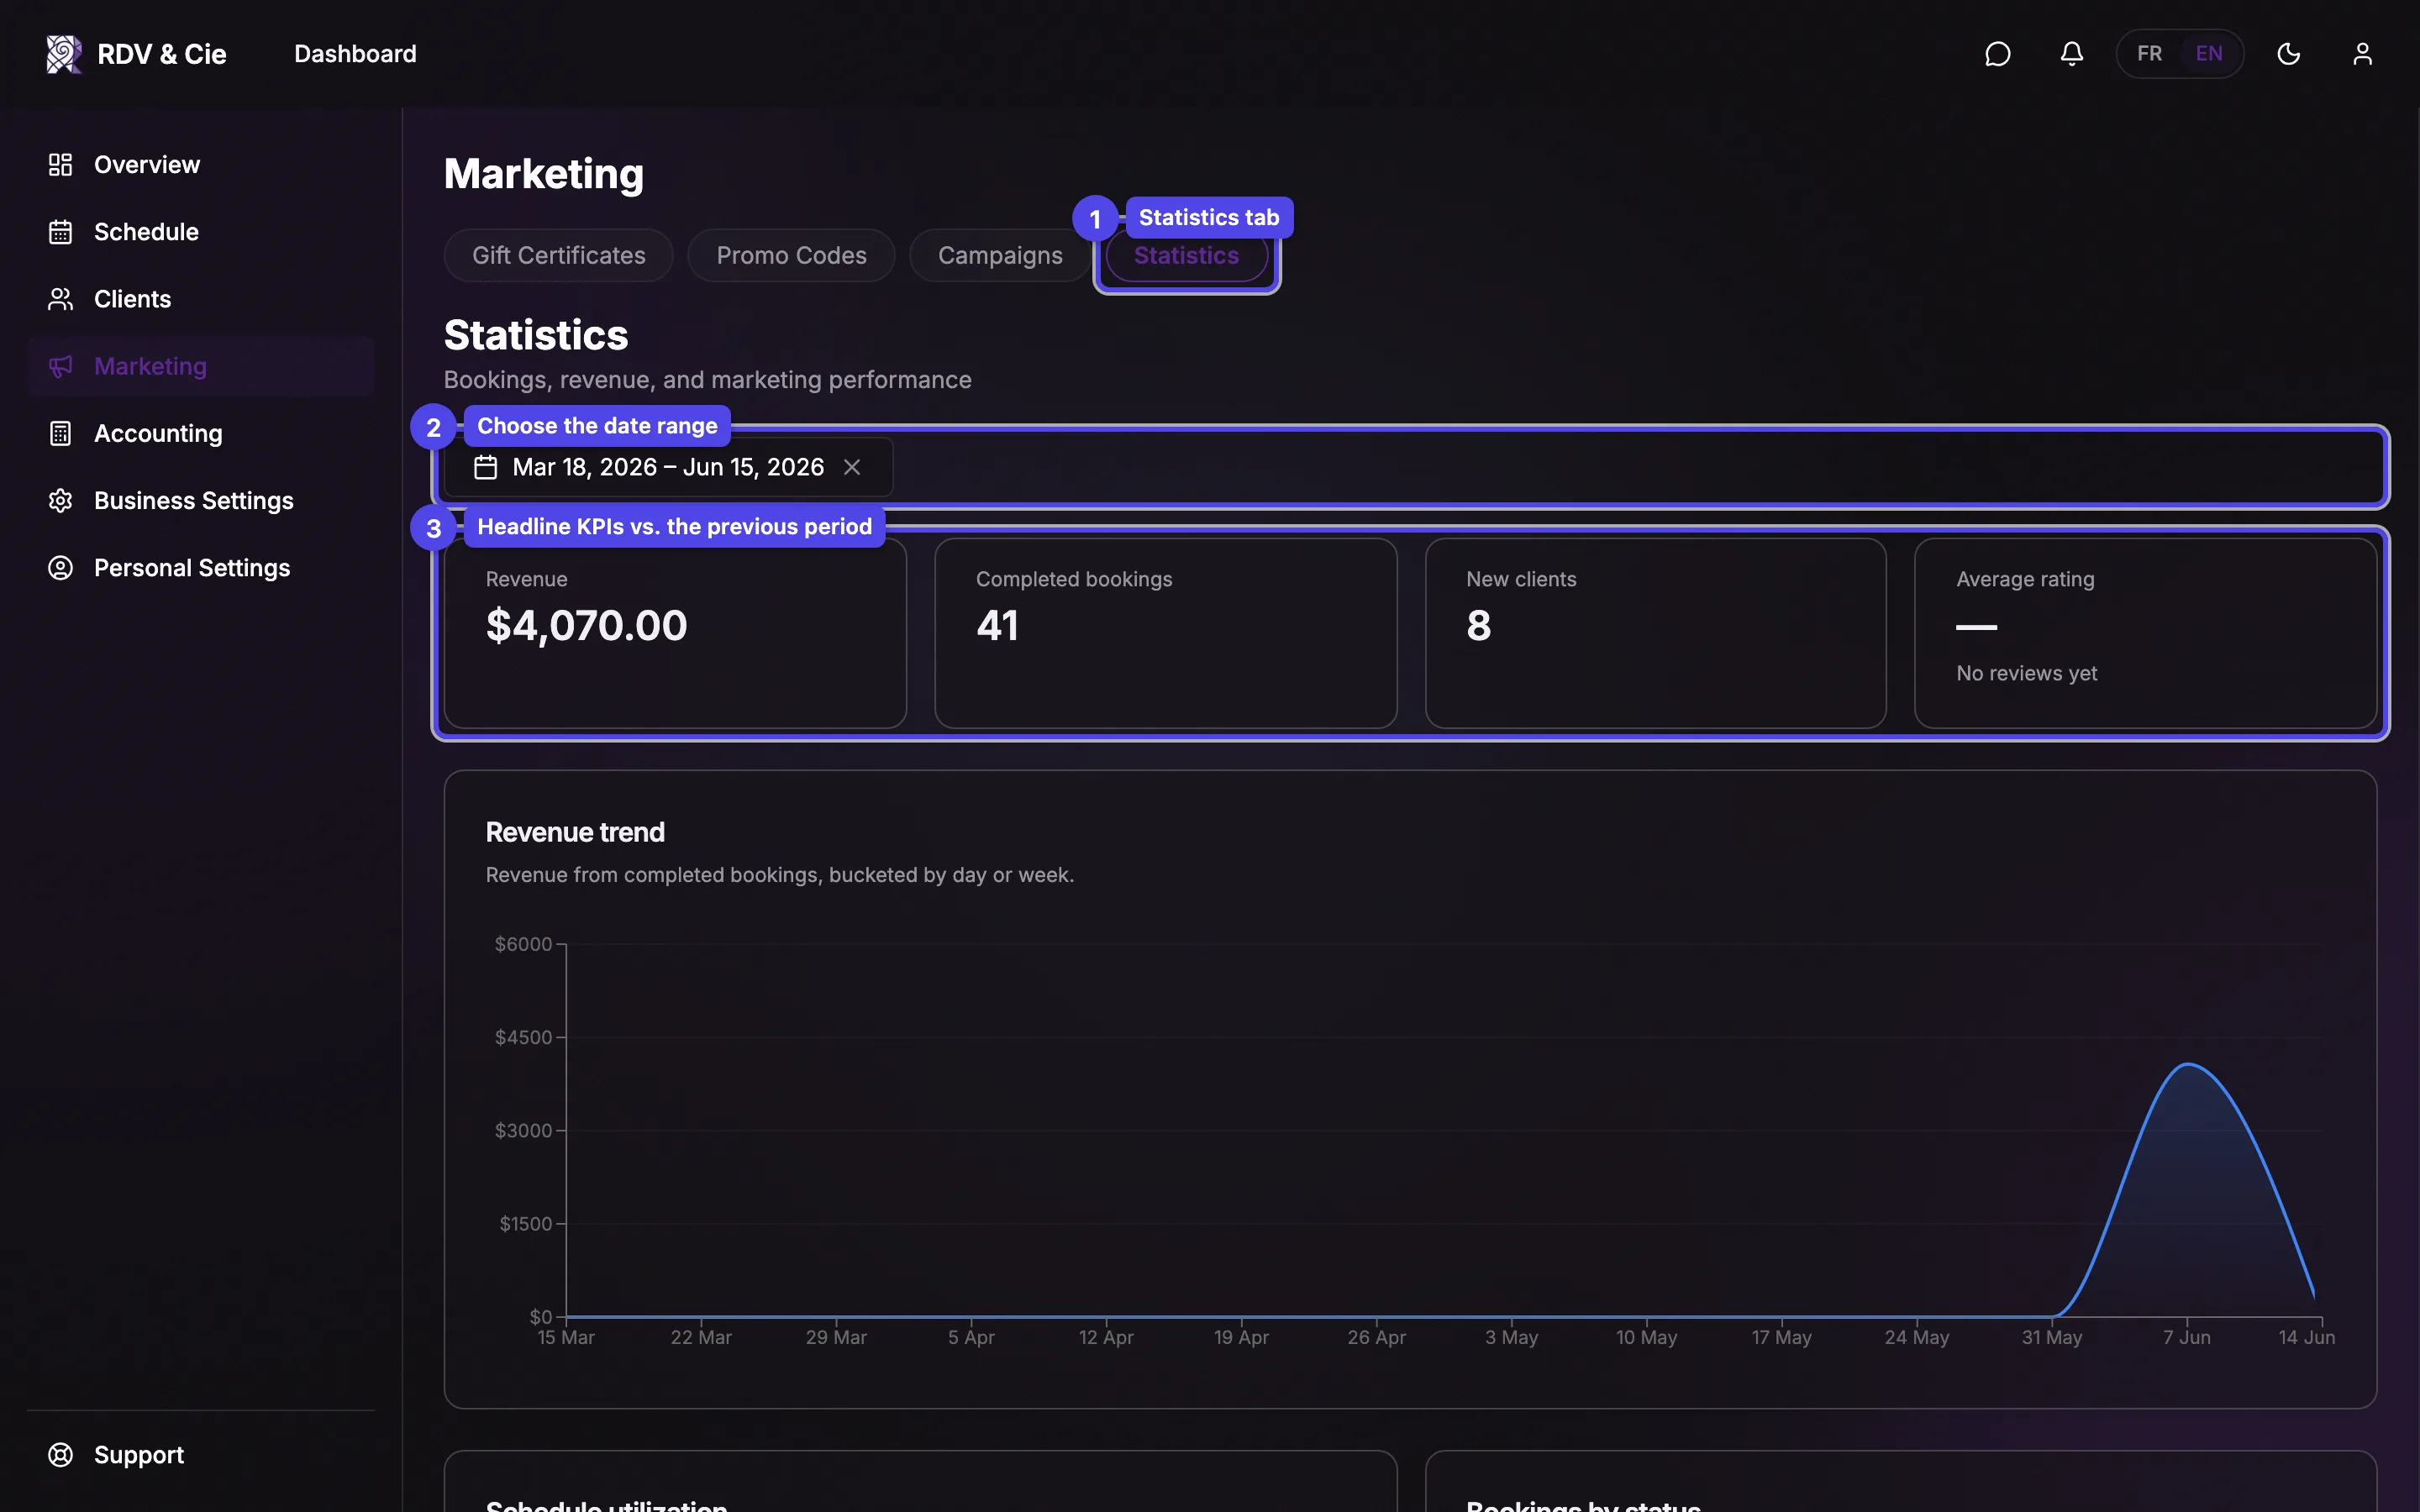Click the Marketing megaphone icon
2420x1512 pixels.
click(x=61, y=366)
